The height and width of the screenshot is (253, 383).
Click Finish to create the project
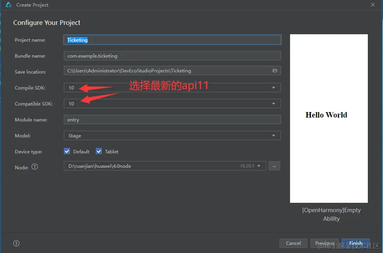coord(356,243)
